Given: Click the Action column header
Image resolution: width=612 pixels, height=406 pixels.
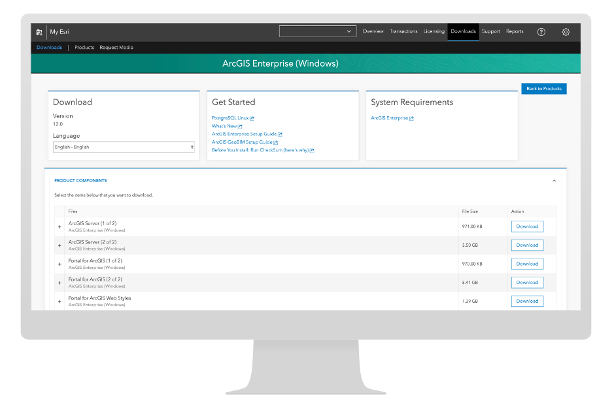Looking at the screenshot, I should pos(518,211).
